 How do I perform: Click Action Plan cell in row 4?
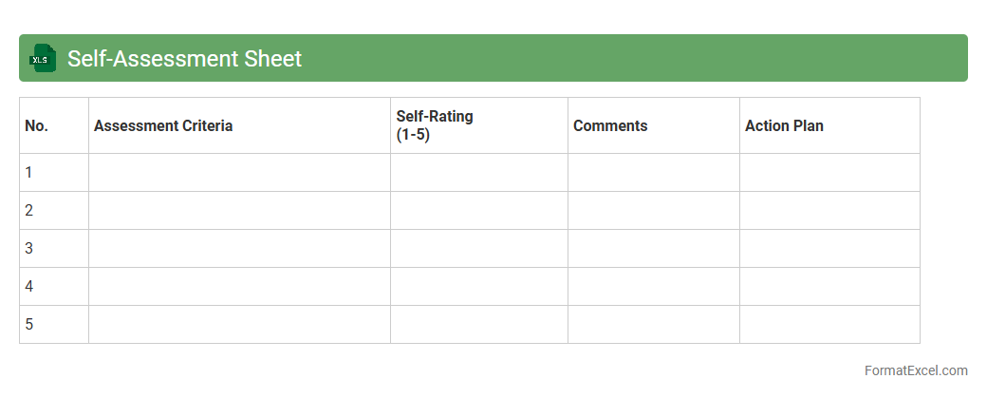coord(829,287)
